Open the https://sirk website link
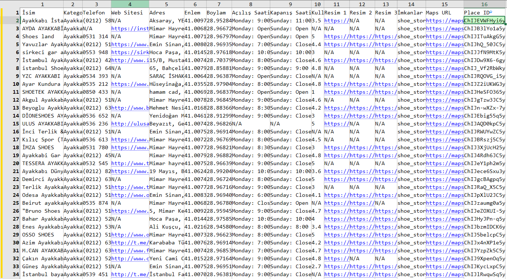Viewport: 507px width, 279px height. click(130, 52)
